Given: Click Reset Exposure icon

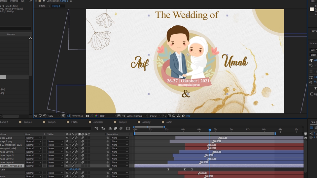Looking at the screenshot, I should tap(183, 116).
